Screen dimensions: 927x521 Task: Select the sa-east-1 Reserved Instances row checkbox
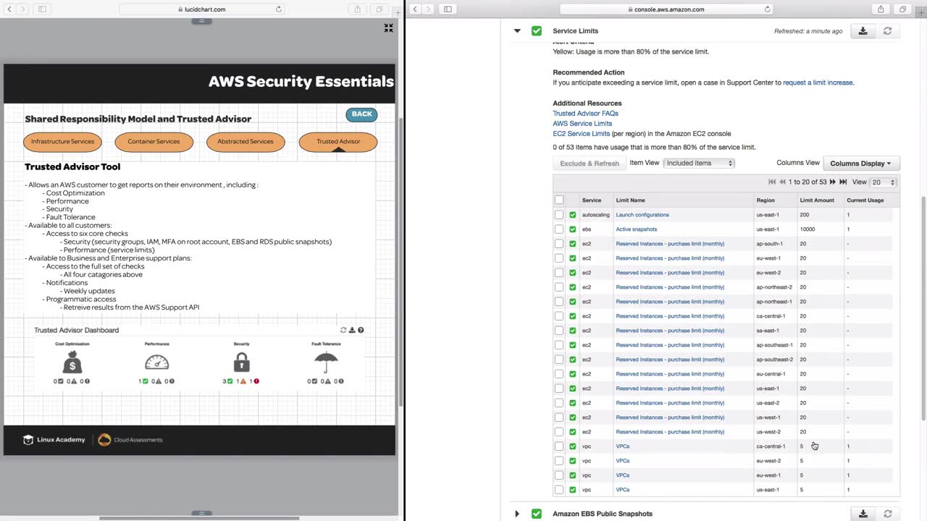click(558, 331)
